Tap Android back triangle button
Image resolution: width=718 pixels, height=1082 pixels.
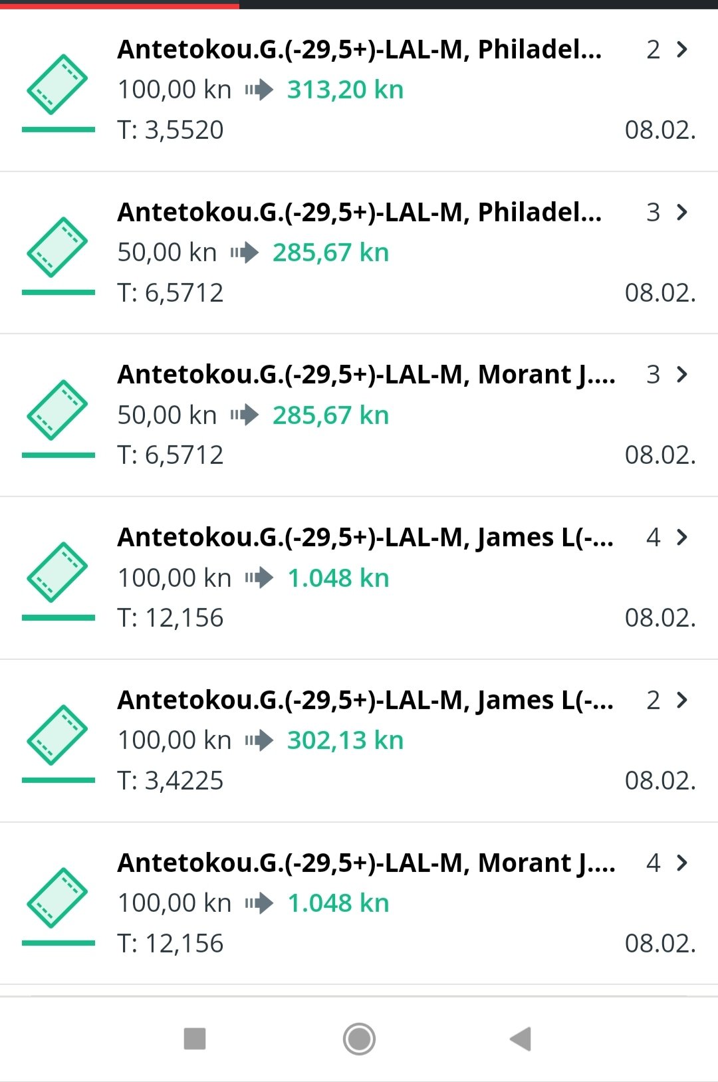[x=521, y=1039]
